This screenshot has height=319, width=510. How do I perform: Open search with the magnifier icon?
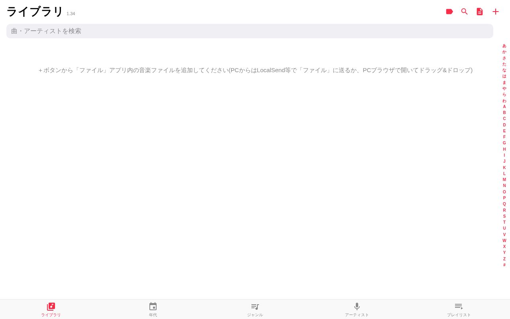(465, 12)
